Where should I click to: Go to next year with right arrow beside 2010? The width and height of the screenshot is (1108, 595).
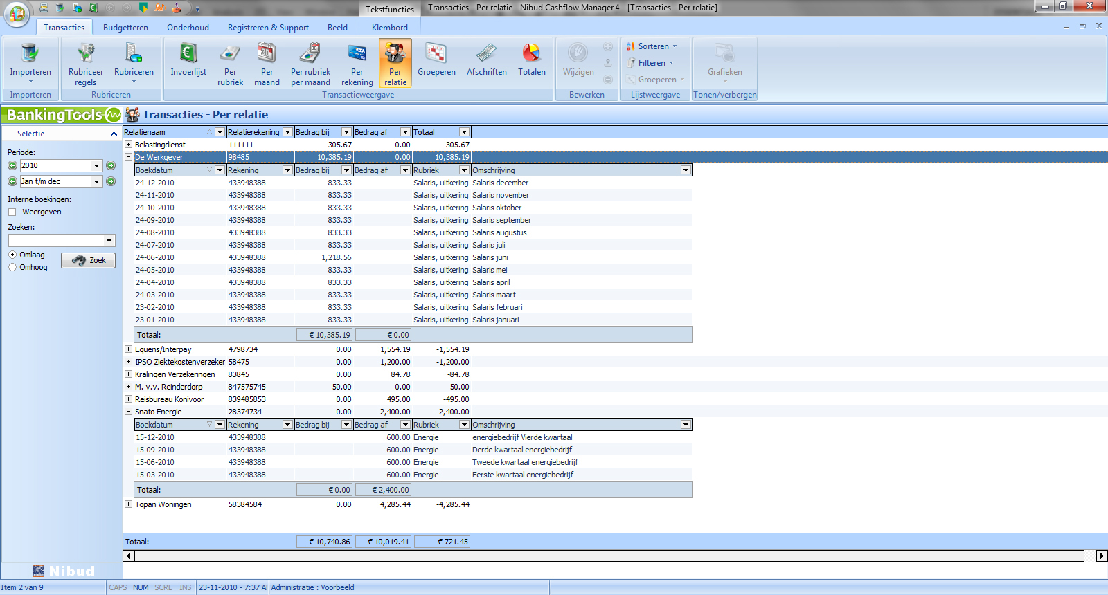(x=110, y=165)
